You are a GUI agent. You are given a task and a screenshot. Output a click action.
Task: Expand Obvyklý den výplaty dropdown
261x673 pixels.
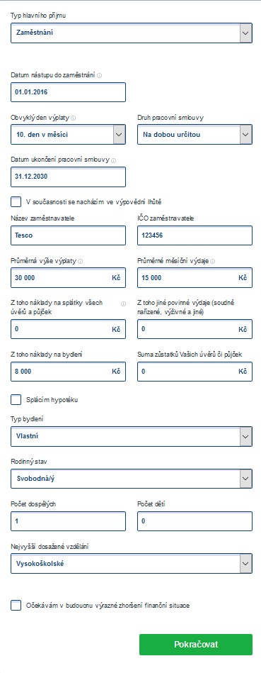[68, 134]
